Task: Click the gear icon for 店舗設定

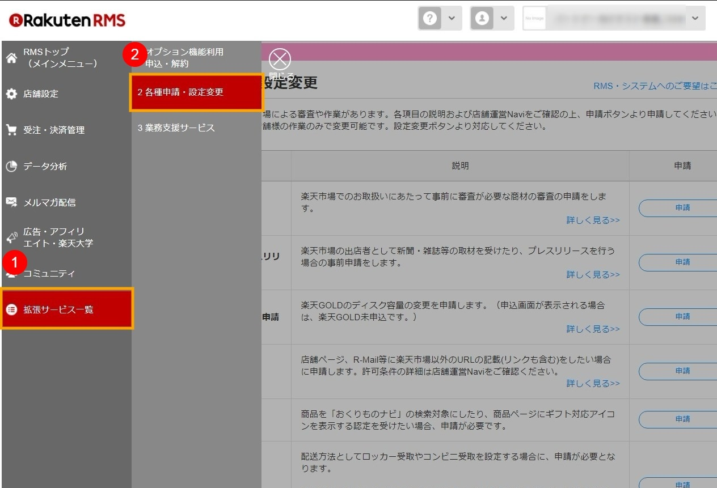Action: pos(11,94)
